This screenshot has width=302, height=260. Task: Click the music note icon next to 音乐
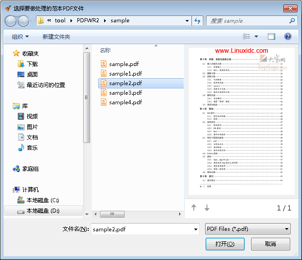point(21,148)
